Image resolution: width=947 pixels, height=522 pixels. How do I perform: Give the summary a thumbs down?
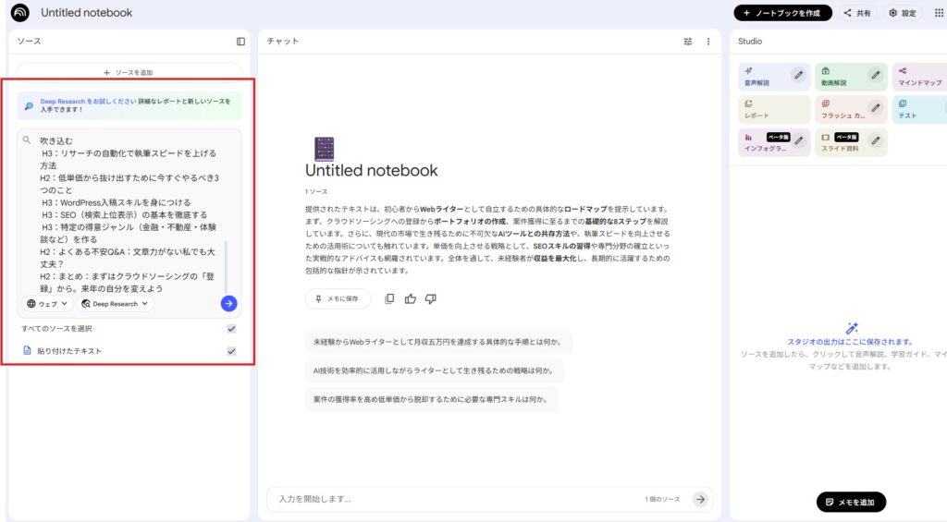430,298
